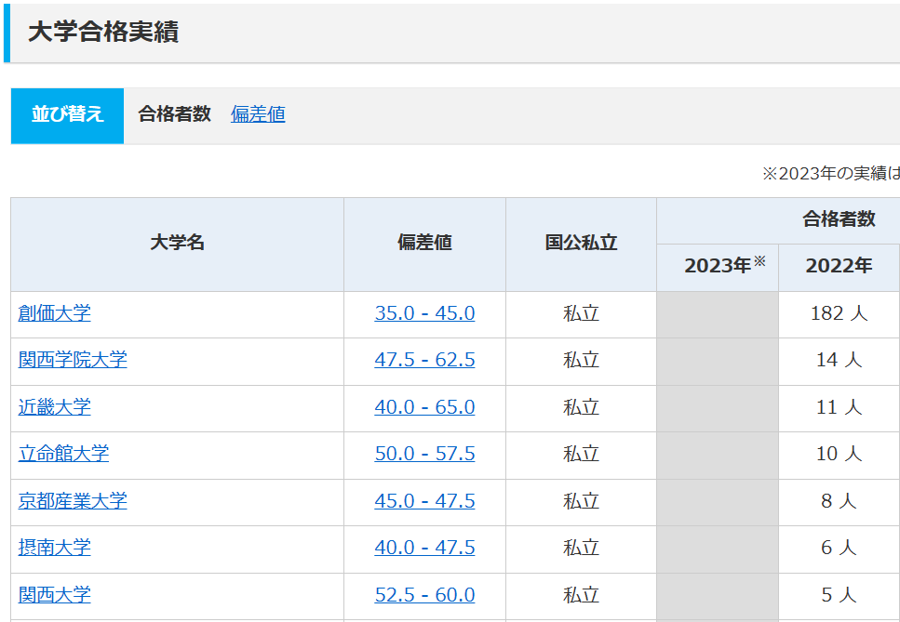Select the 合格者数 sort option
This screenshot has height=622, width=900.
click(174, 114)
